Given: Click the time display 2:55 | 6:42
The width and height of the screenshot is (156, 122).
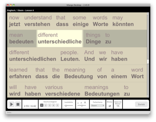Looking at the screenshot, I should [x=30, y=106].
